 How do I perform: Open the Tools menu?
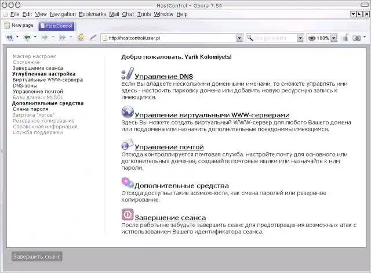(x=144, y=14)
